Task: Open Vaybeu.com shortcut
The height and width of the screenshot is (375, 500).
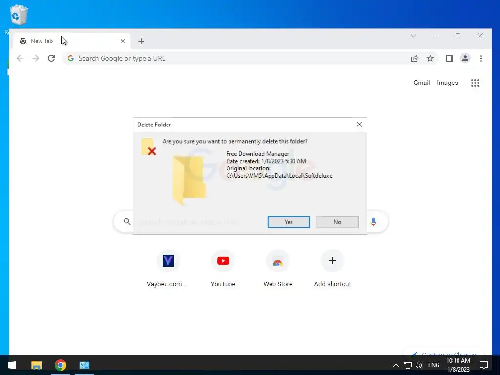Action: click(x=168, y=269)
